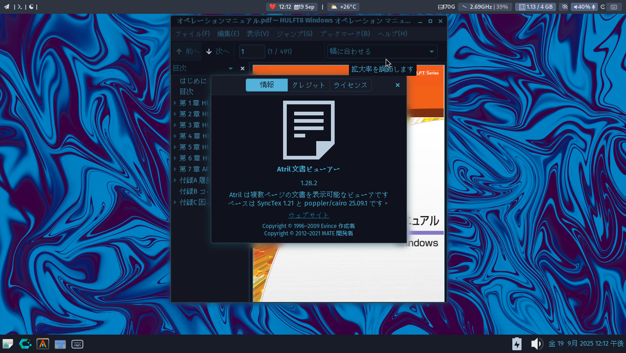Show the desktop from the bottom taskbar
This screenshot has width=626, height=353.
8,344
